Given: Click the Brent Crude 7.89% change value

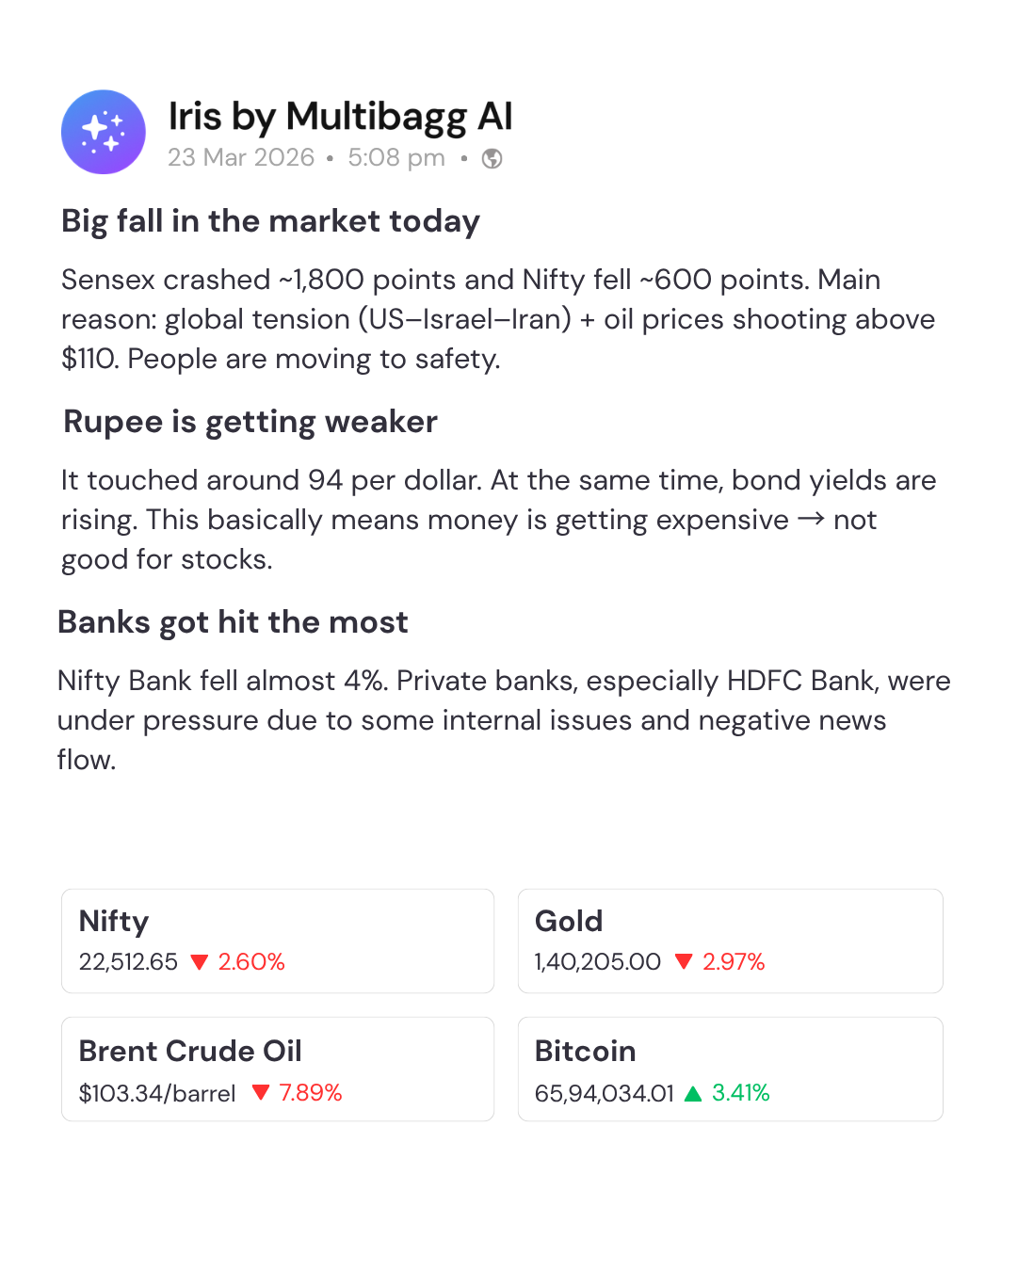Looking at the screenshot, I should click(311, 1093).
